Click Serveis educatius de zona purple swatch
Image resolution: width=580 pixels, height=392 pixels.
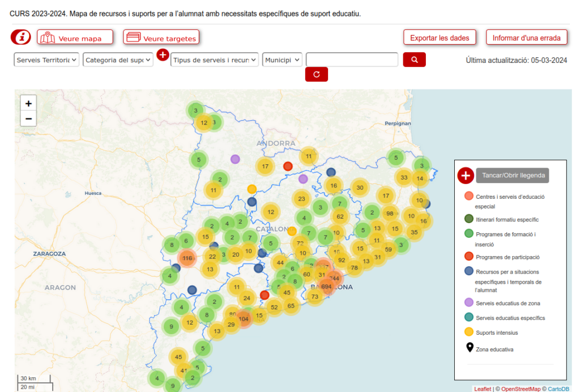tap(468, 303)
